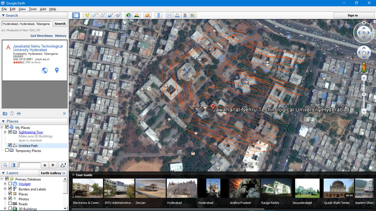Open the Record a Tour tool
This screenshot has height=211, width=376.
click(x=118, y=15)
